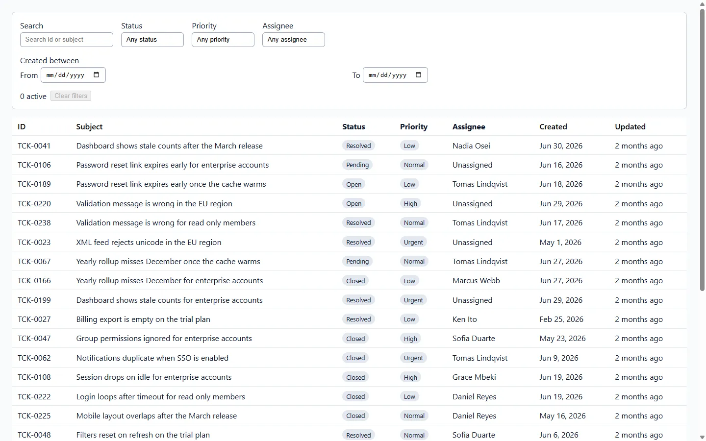This screenshot has height=441, width=706.
Task: Click the up arrow of page scrollbar
Action: tap(702, 3)
